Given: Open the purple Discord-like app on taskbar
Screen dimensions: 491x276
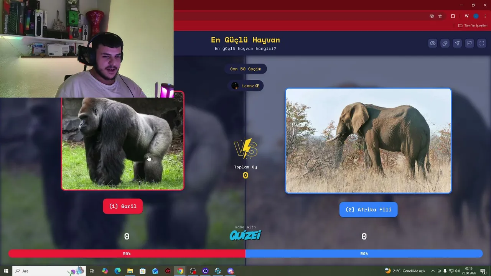Looking at the screenshot, I should (x=231, y=271).
